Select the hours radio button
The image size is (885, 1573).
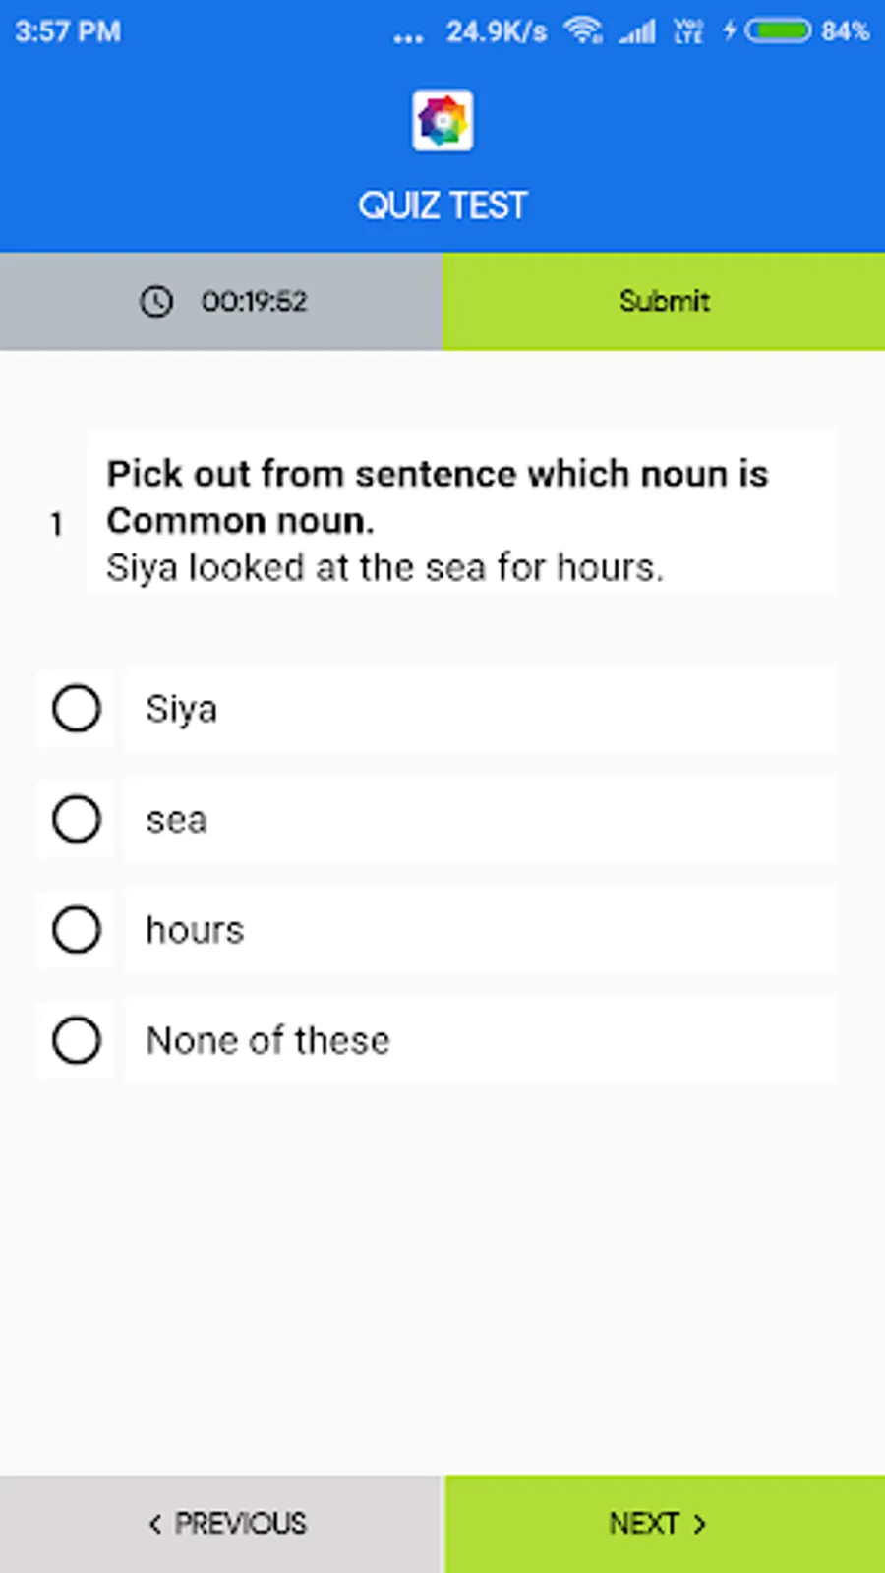tap(77, 930)
